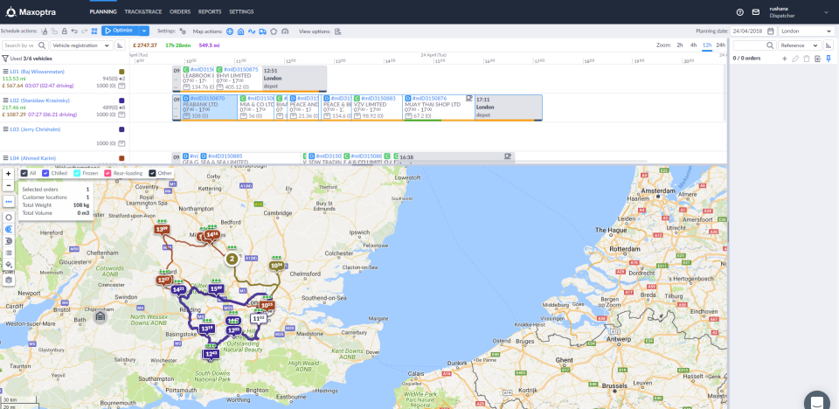Click the L01 olive color swatch
Screen dimensions: 839x409
click(122, 71)
